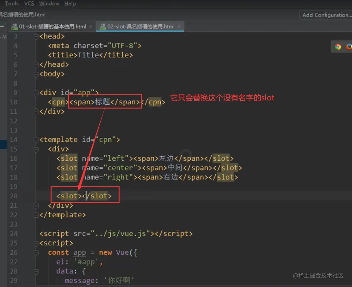This screenshot has height=287, width=352.
Task: Click fold end marker at line 11
Action: click(x=36, y=112)
